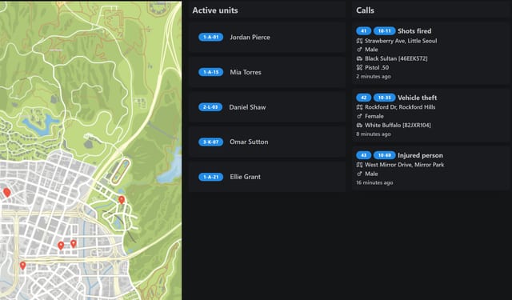
Task: Click the 10-35 code badge
Action: (x=384, y=98)
